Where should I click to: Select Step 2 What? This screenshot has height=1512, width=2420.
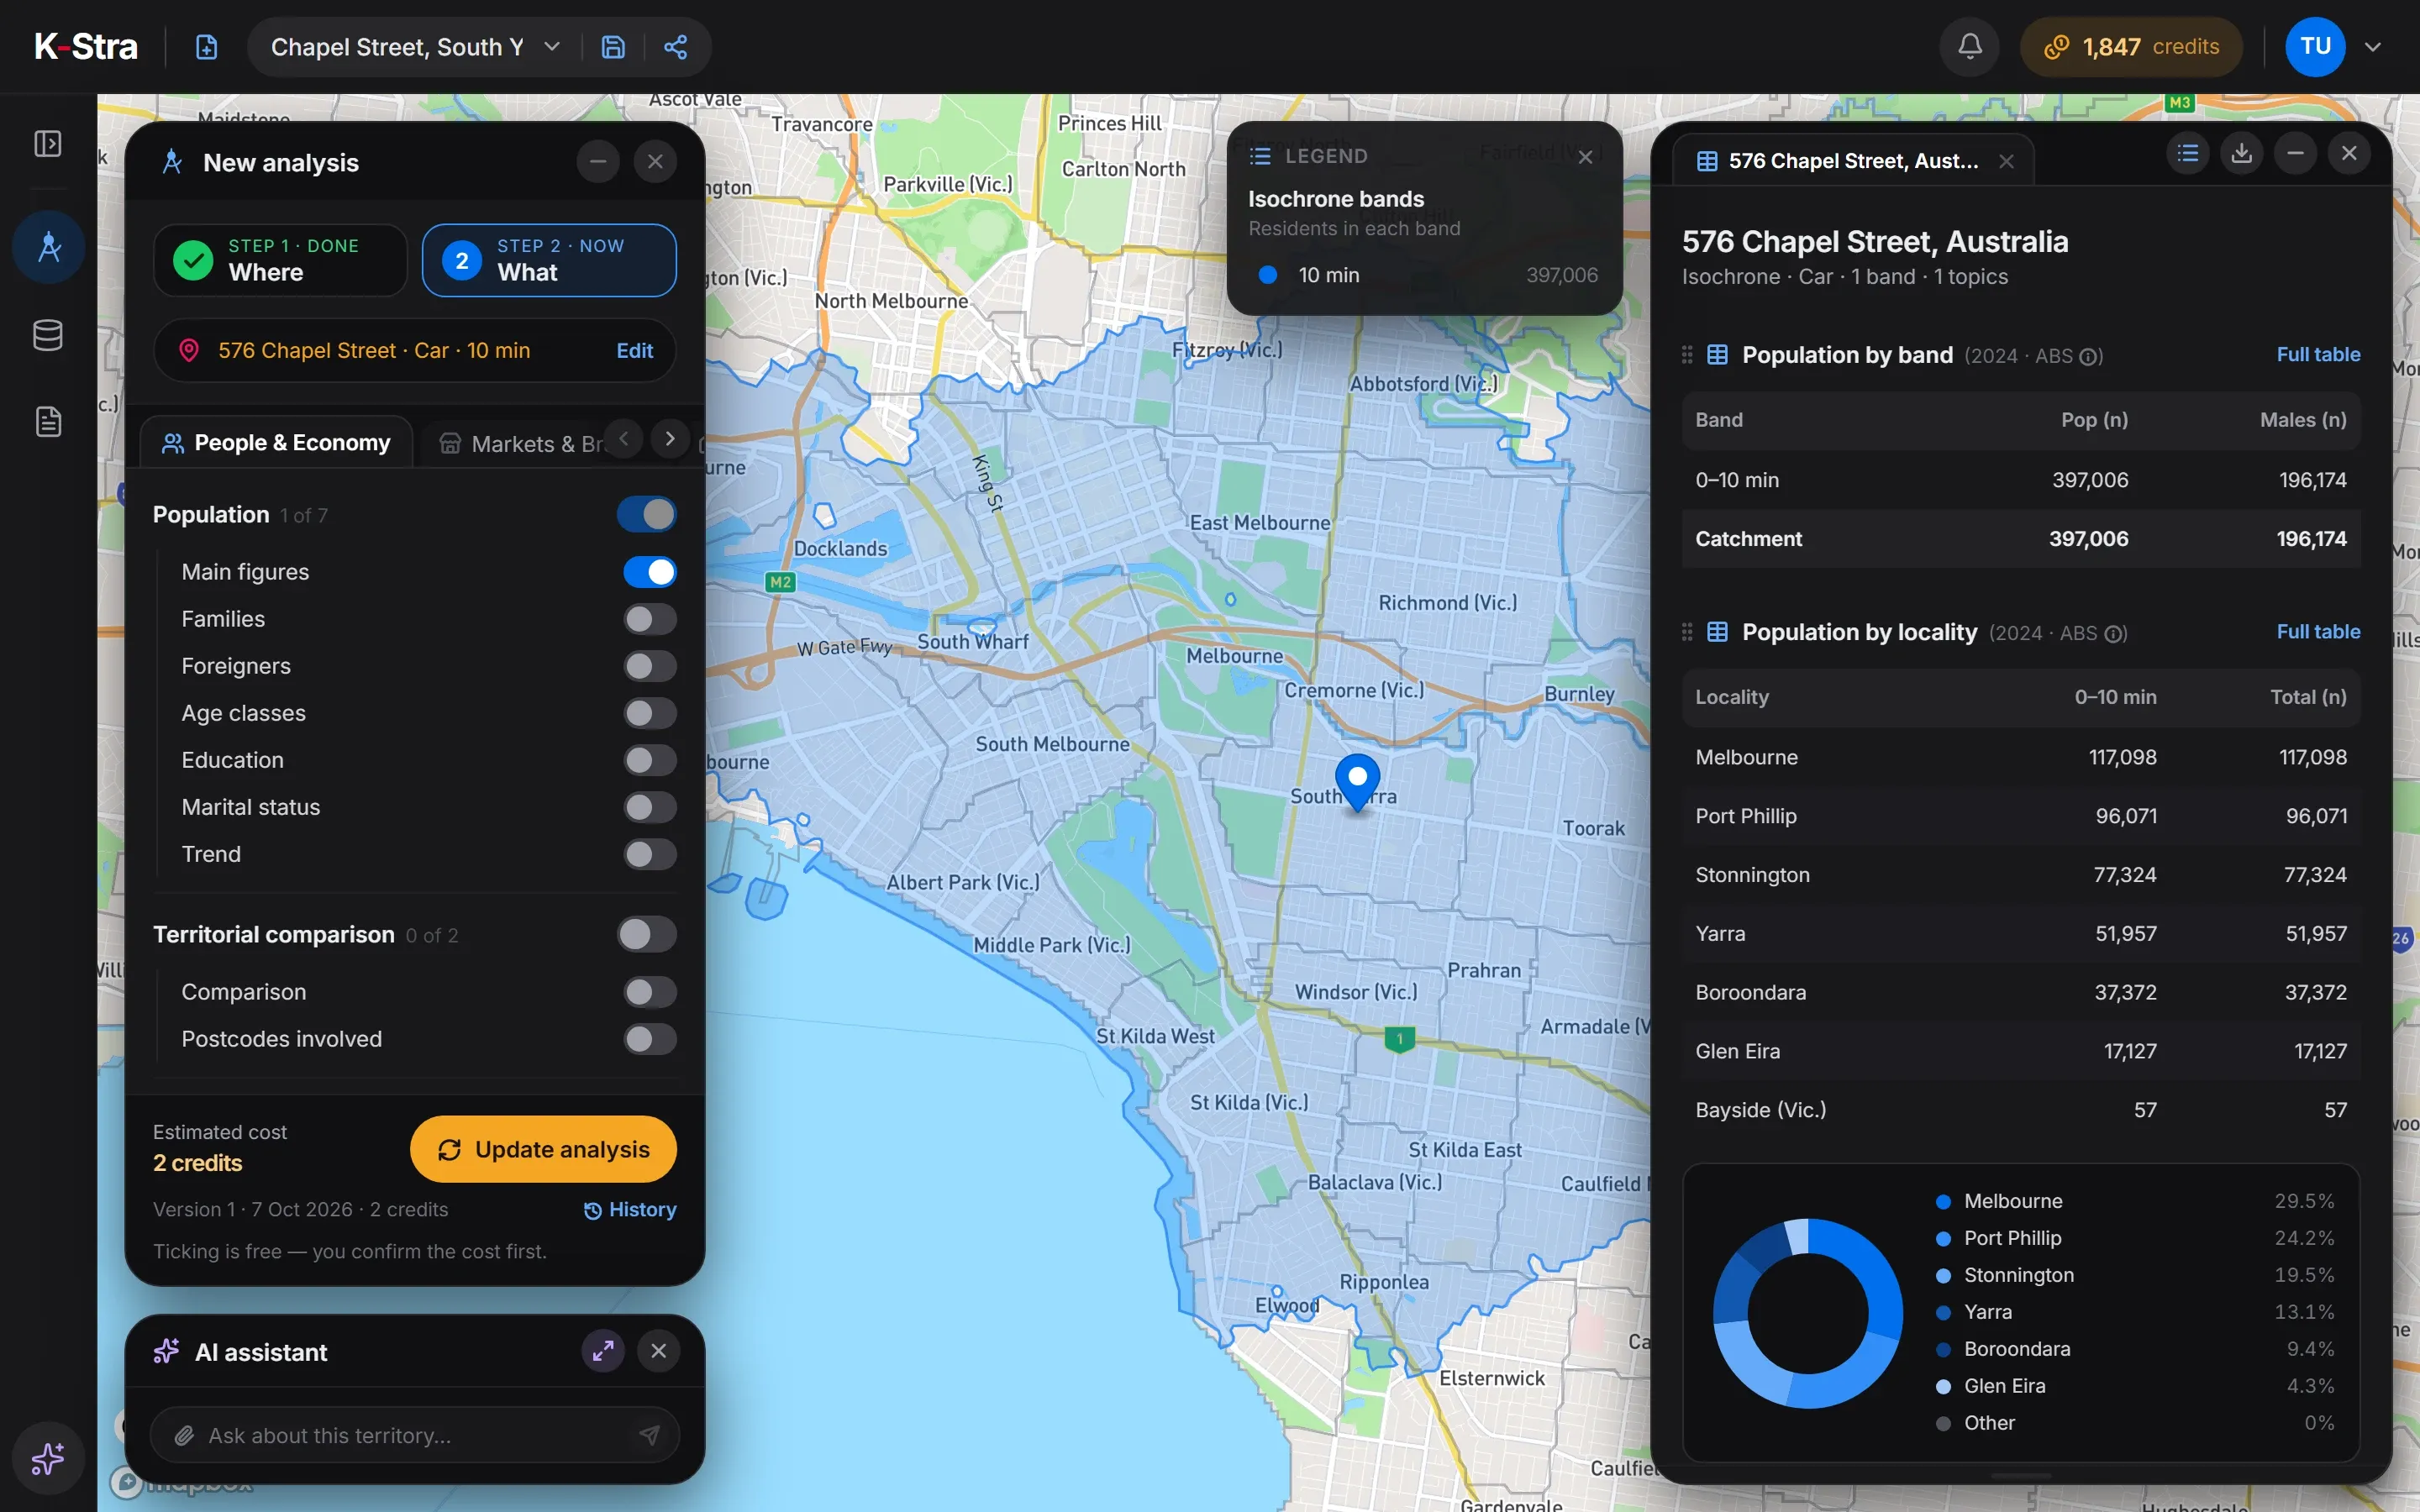pyautogui.click(x=549, y=260)
